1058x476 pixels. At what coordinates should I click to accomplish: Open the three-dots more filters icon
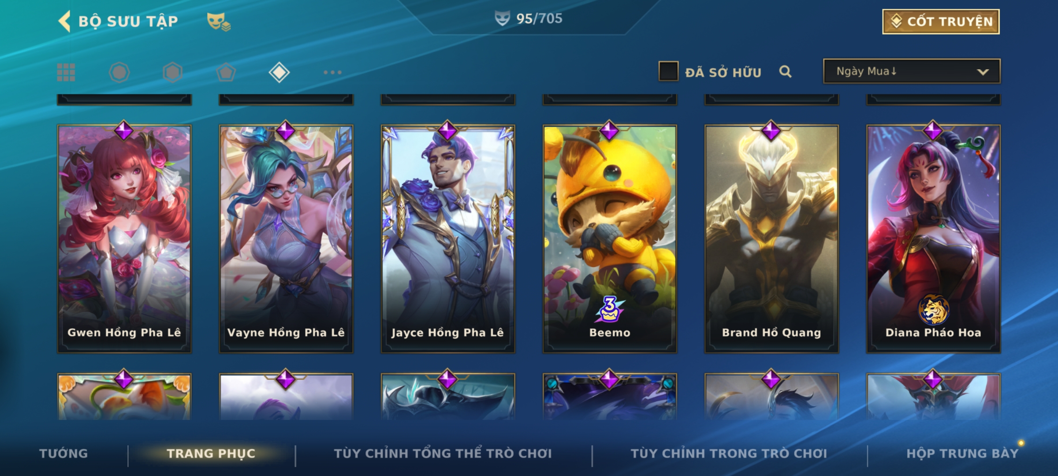click(x=332, y=72)
